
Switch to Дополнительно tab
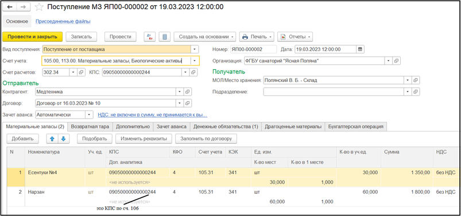click(x=133, y=127)
